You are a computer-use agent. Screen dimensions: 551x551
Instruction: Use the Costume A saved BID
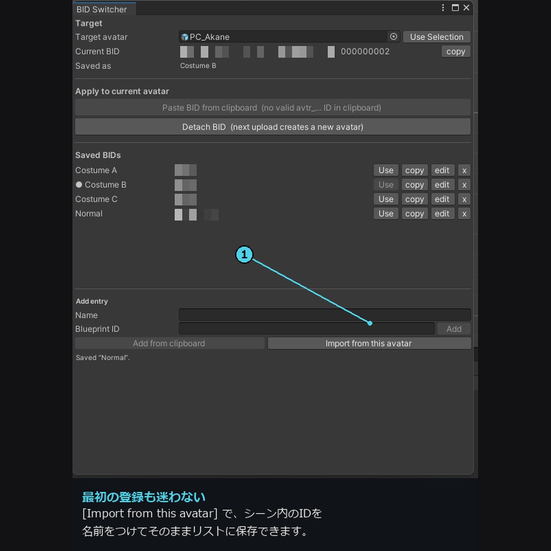(386, 170)
